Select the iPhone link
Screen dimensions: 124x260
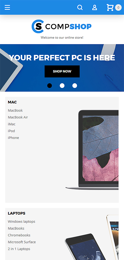(x=14, y=138)
